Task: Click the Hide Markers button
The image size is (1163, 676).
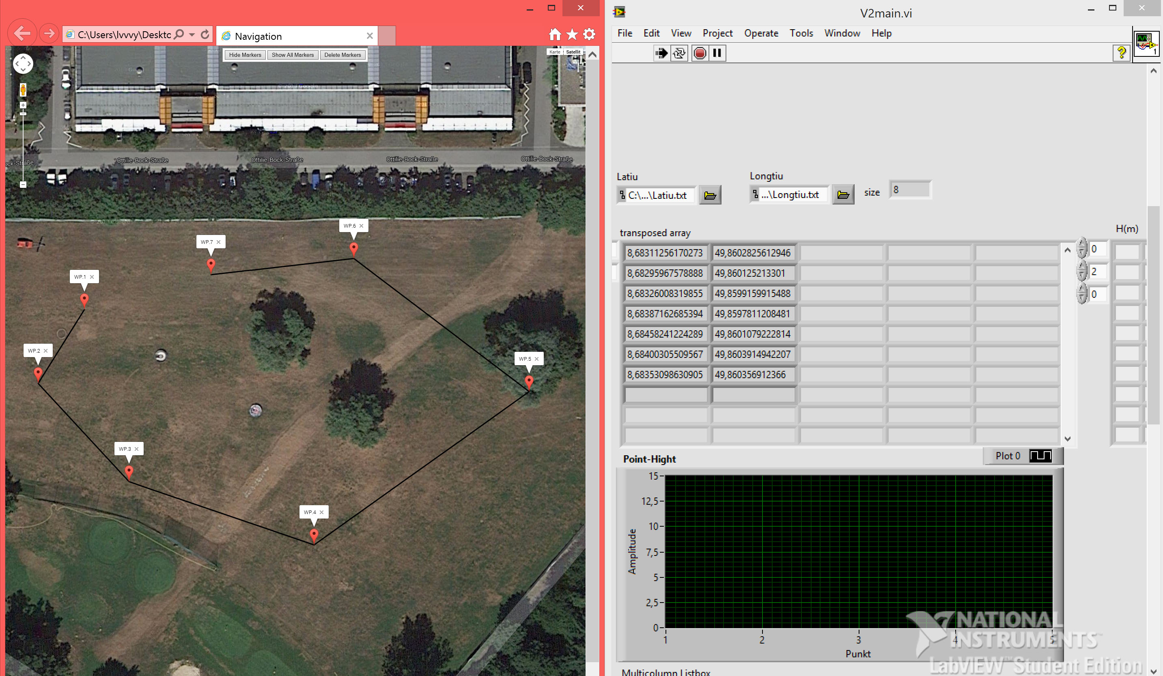Action: (245, 55)
